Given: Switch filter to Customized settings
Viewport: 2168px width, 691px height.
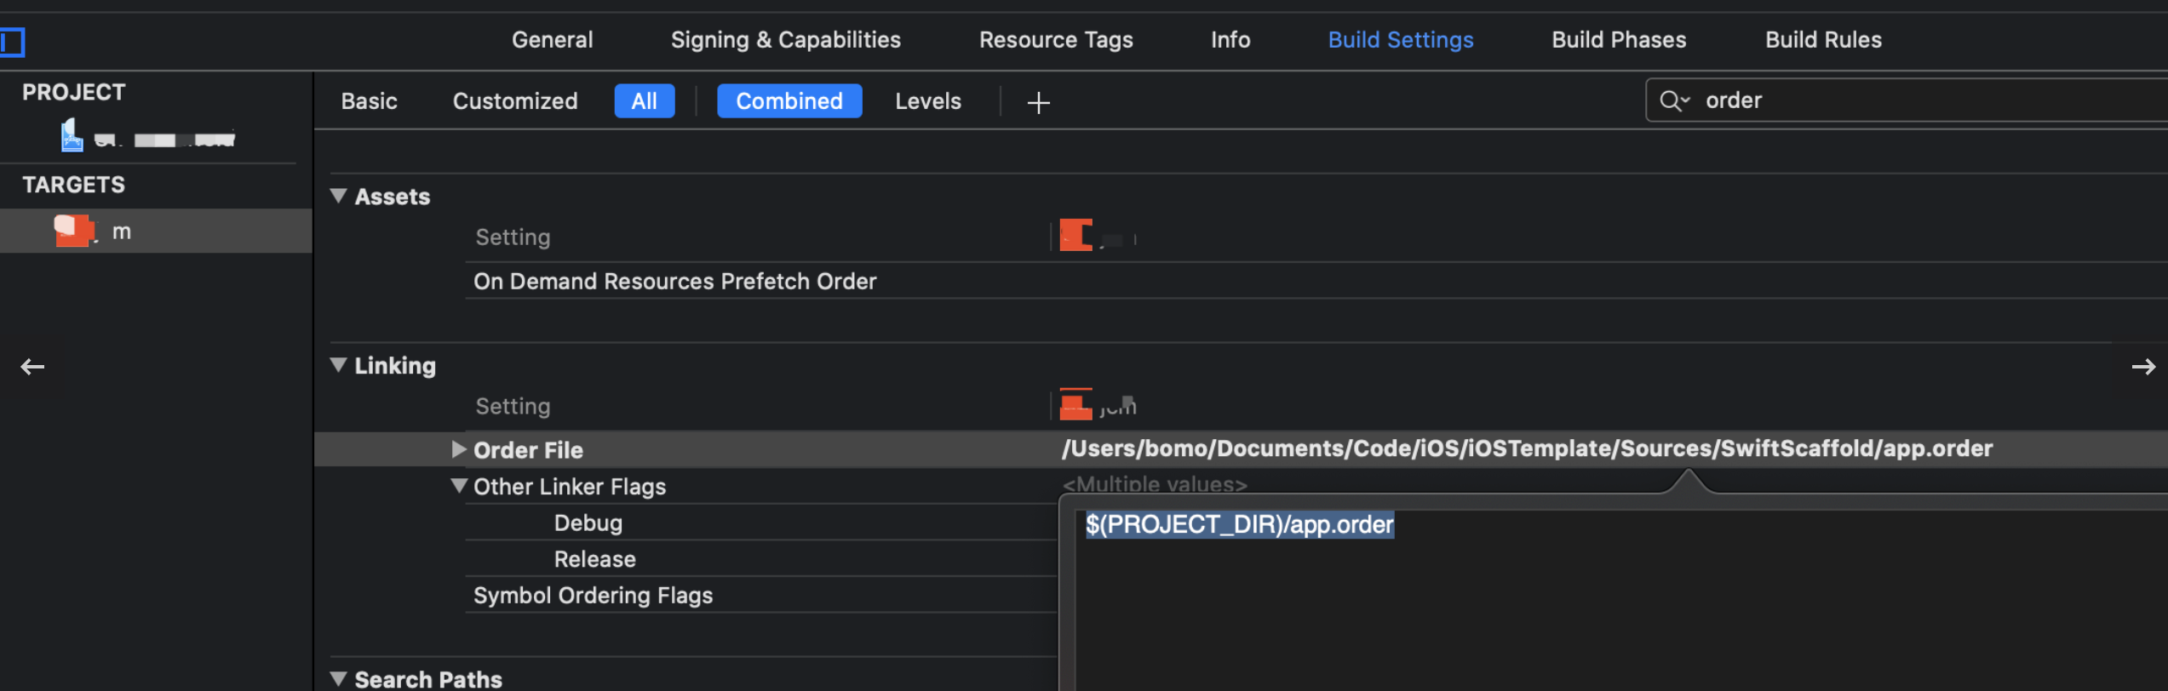Looking at the screenshot, I should click(514, 101).
